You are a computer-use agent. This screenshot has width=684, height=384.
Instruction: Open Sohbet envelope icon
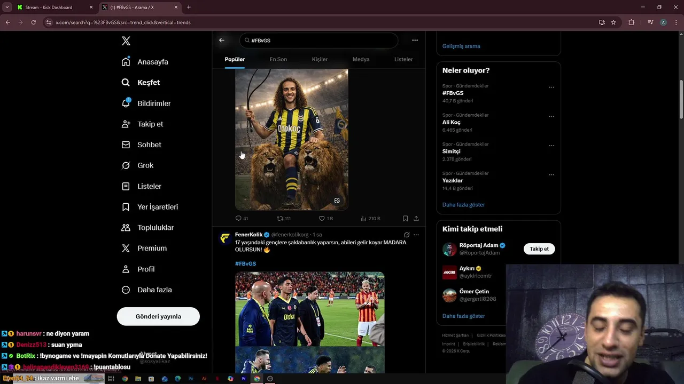click(x=126, y=145)
